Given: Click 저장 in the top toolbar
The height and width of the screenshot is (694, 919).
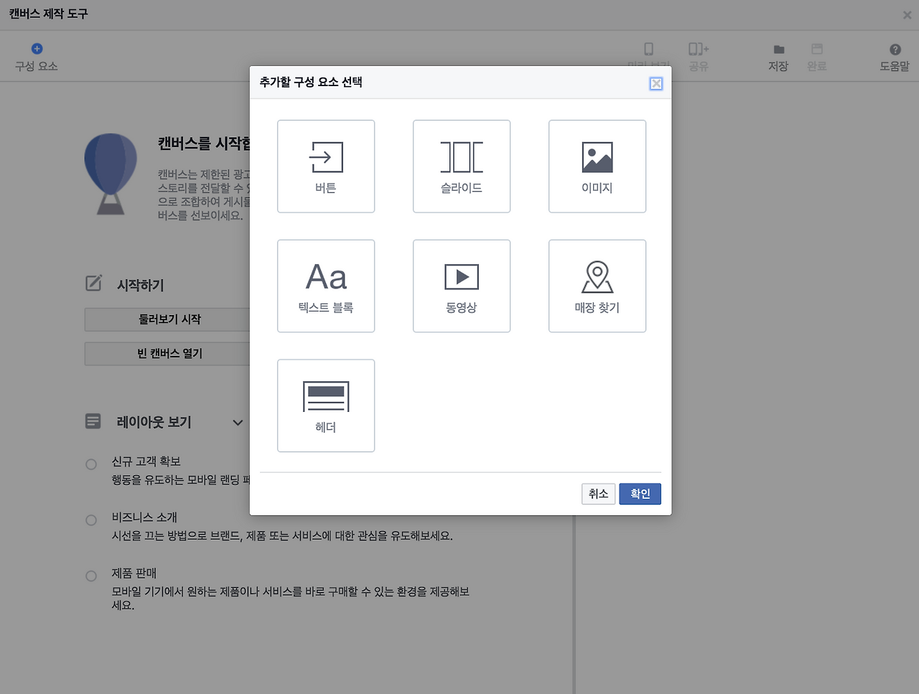Looking at the screenshot, I should (778, 56).
